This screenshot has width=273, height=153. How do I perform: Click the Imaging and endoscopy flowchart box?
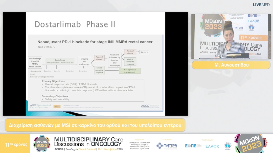pyautogui.click(x=84, y=61)
